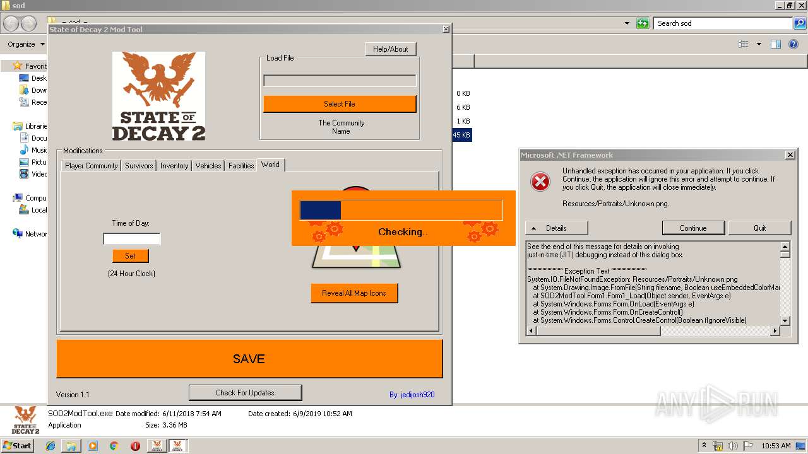Click Check For Updates button

245,392
